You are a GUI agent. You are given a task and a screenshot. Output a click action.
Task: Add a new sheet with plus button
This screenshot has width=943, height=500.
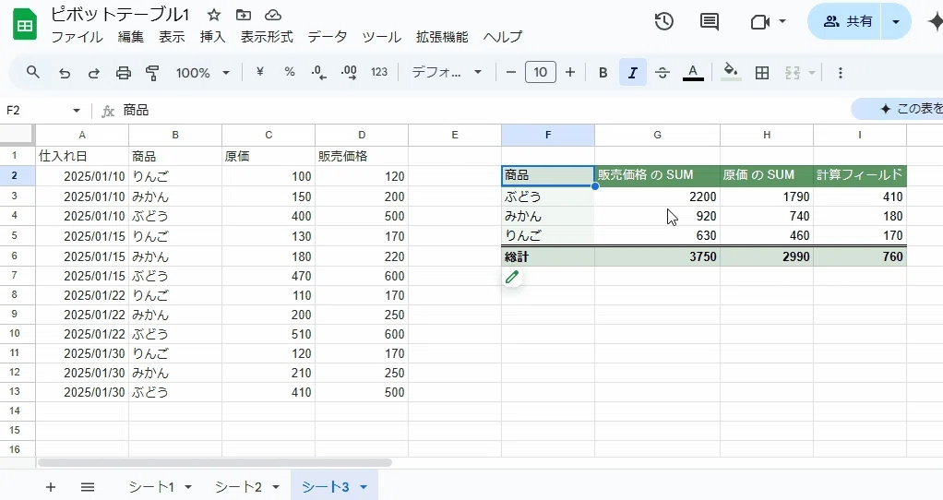point(51,487)
